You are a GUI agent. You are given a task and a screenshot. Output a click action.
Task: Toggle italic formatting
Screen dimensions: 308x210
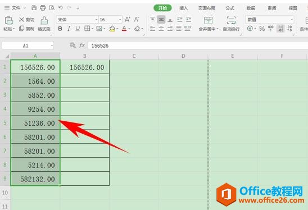[69, 29]
